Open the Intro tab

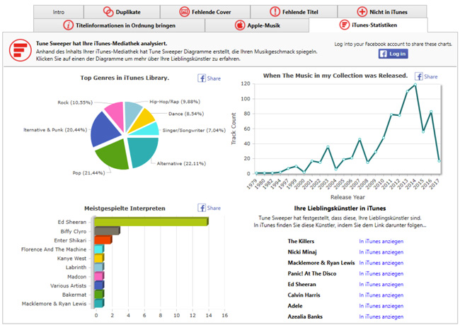pos(59,12)
